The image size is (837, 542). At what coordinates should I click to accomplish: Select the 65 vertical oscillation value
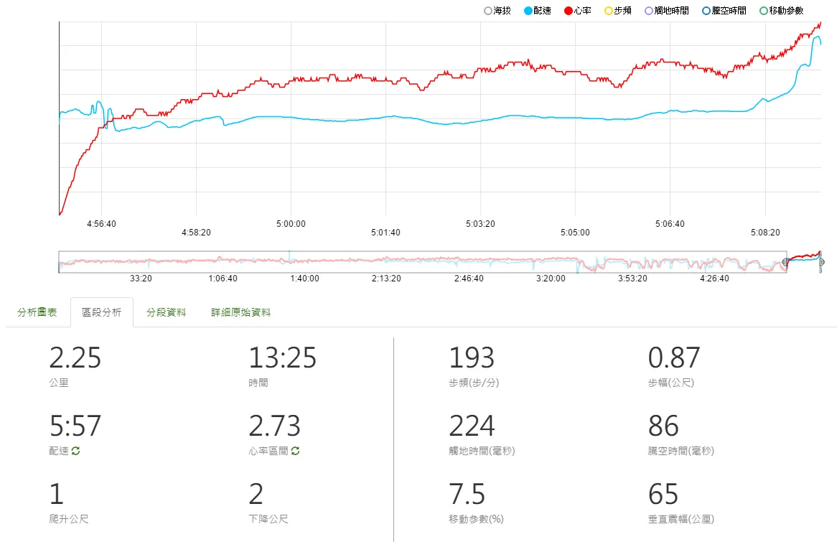pyautogui.click(x=663, y=494)
